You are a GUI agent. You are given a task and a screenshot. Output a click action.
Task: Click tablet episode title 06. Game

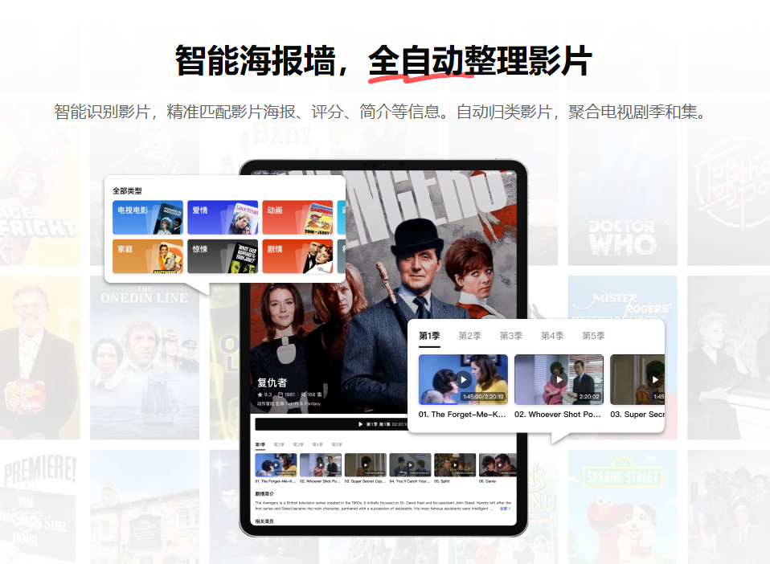(487, 481)
